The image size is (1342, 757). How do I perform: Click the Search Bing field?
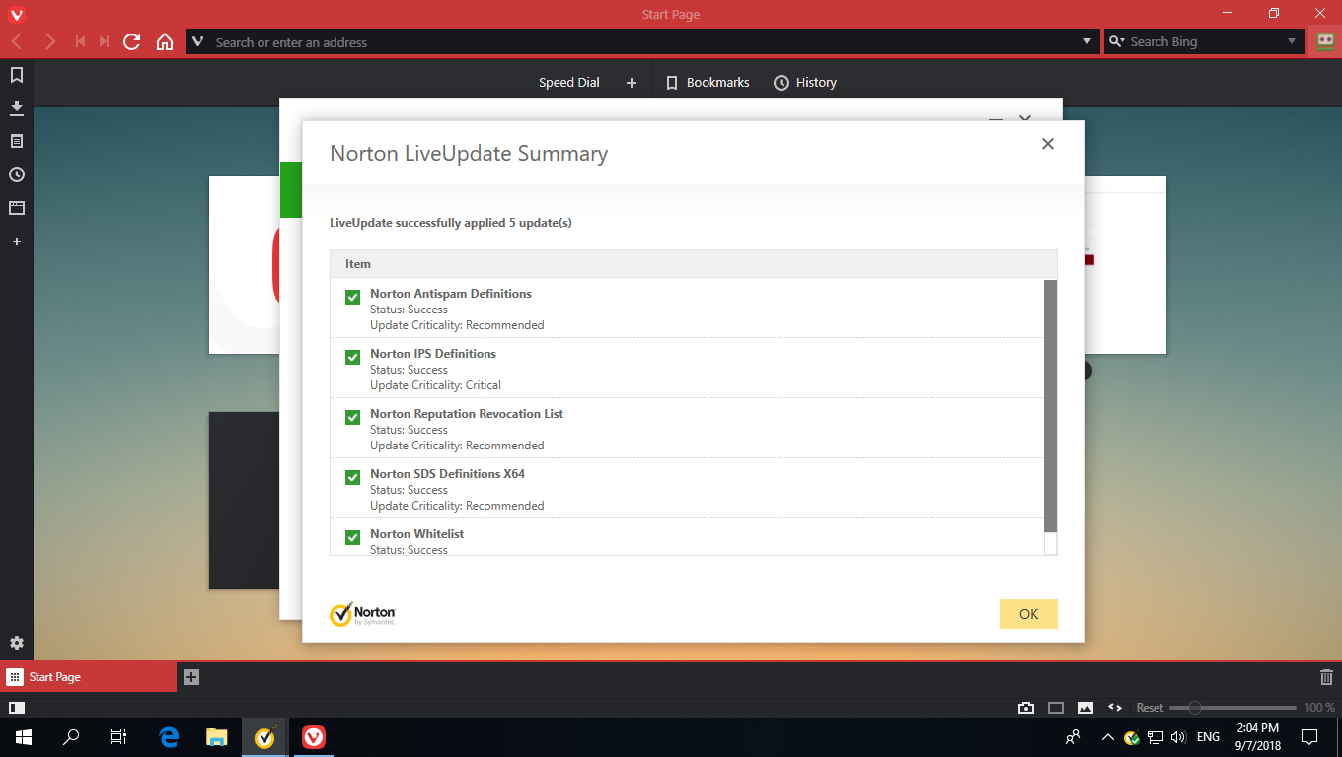[x=1204, y=42]
